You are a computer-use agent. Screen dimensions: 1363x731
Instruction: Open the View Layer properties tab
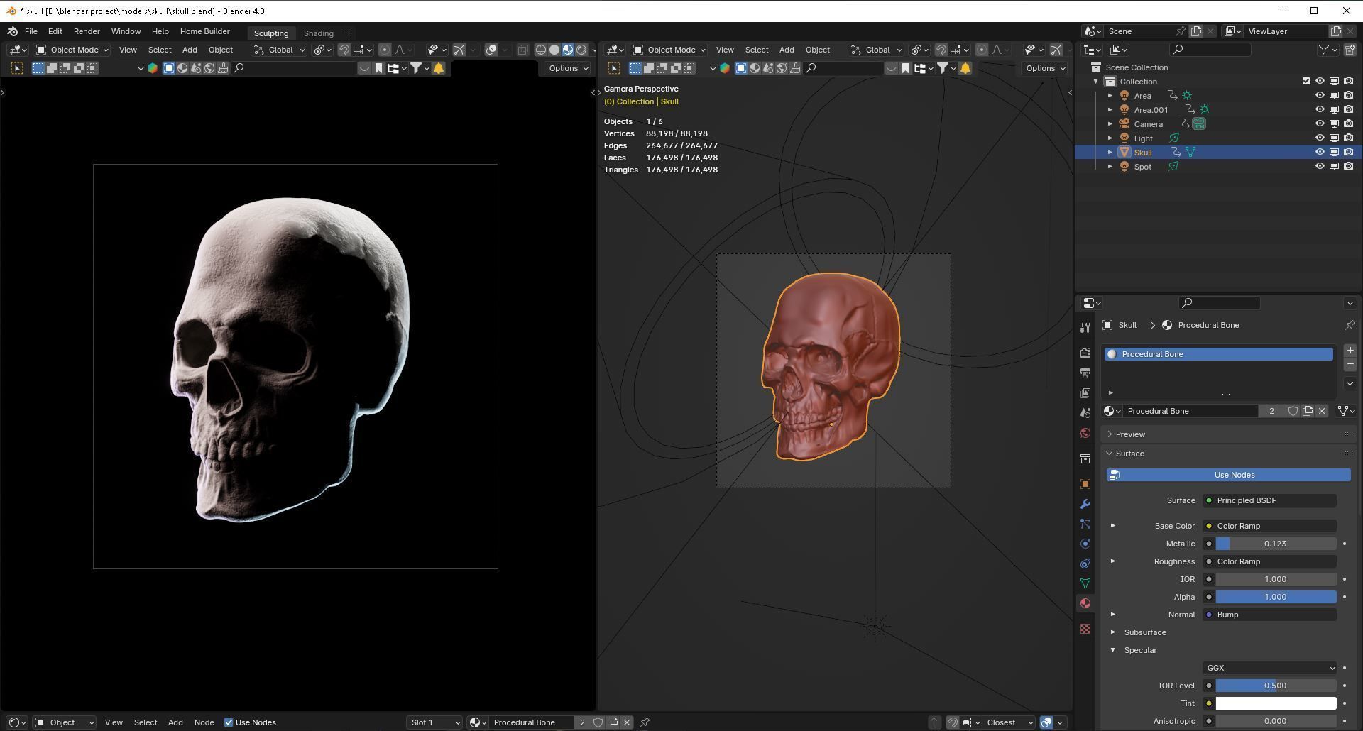point(1085,392)
